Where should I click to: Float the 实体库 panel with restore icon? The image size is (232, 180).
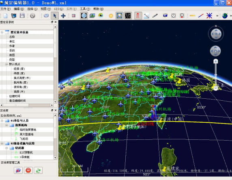tap(52, 110)
